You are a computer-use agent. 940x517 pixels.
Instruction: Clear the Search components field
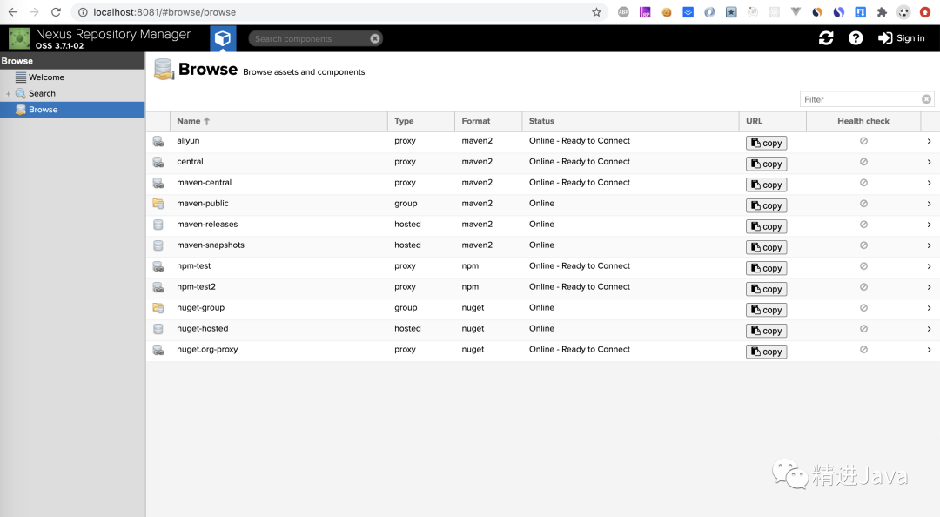374,38
